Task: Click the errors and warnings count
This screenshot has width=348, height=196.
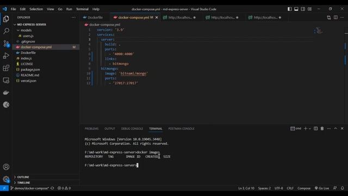Action: [x=64, y=188]
